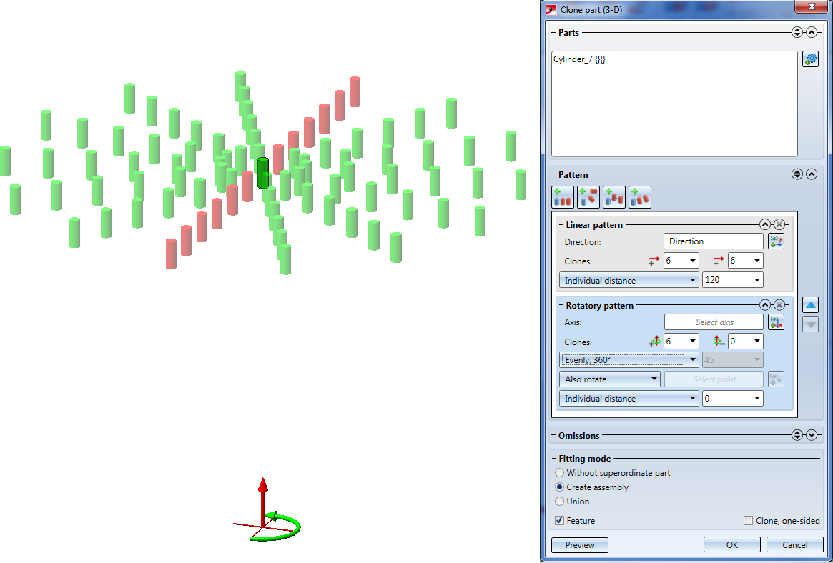
Task: Move pattern up with blue up arrow
Action: coord(810,305)
